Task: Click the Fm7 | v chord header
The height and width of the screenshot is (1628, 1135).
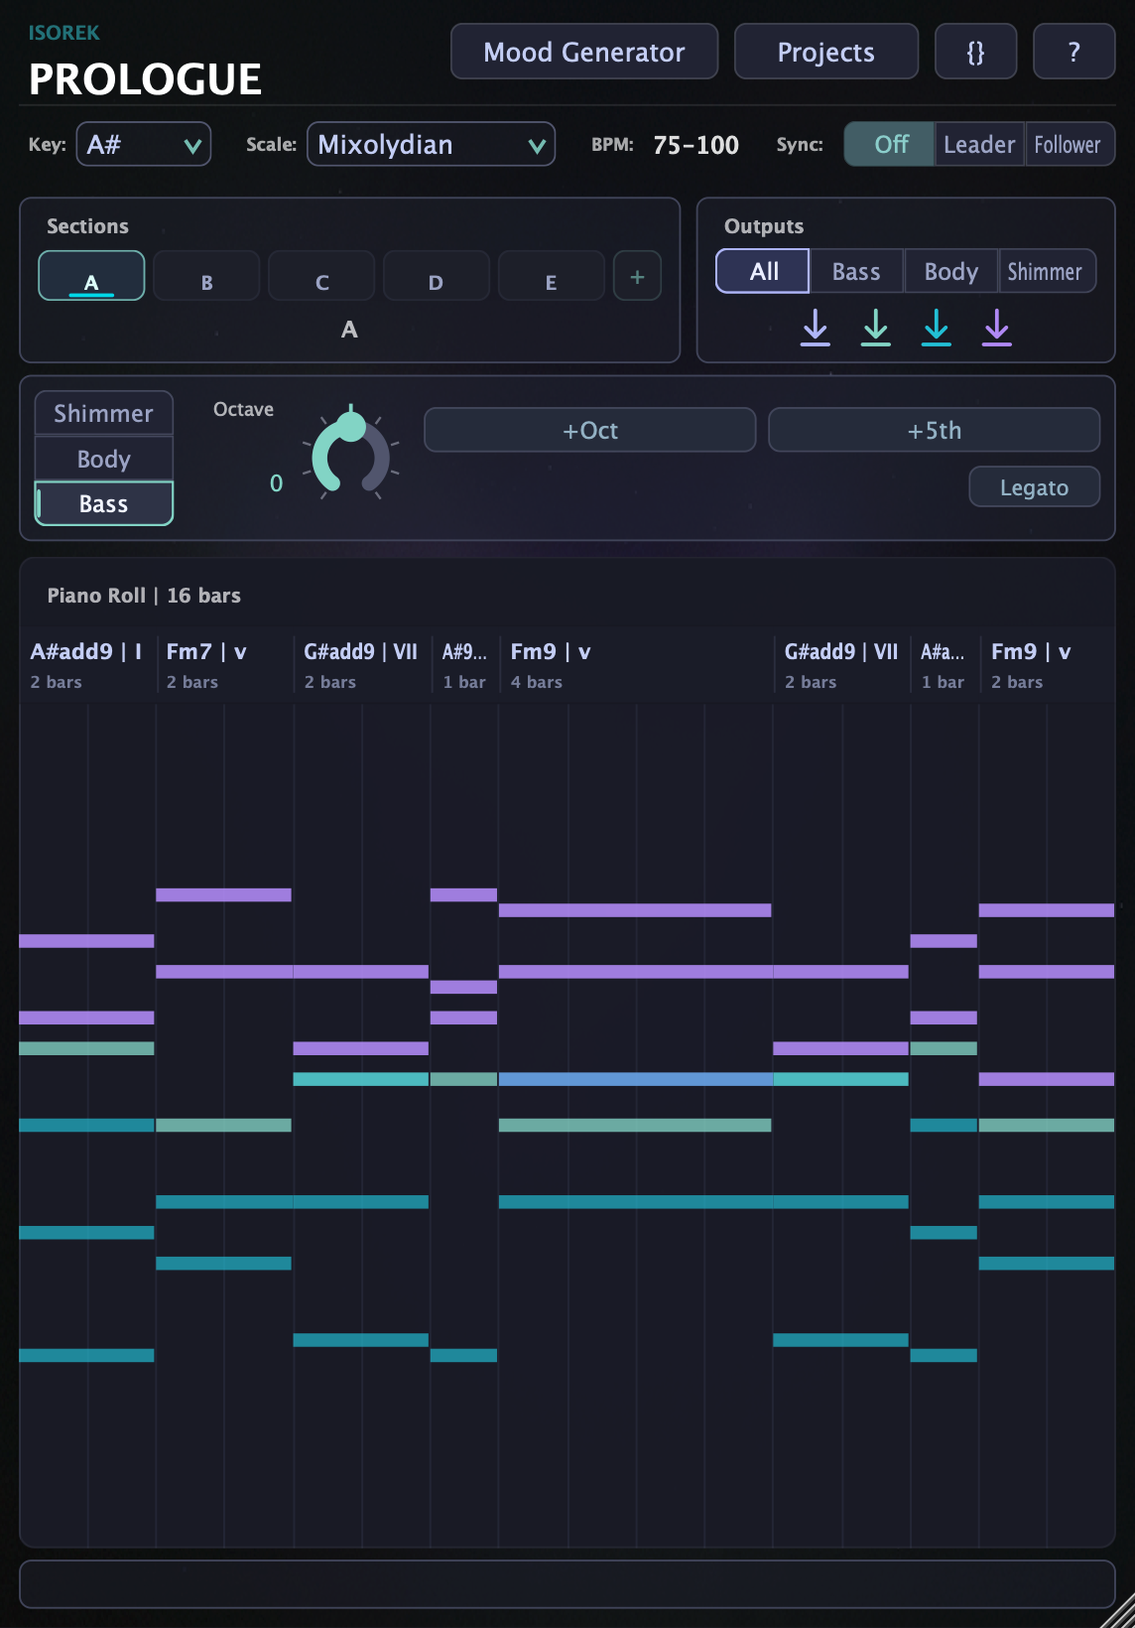Action: tap(224, 665)
